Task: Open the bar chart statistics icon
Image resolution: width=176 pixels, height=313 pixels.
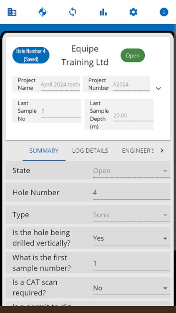Action: click(103, 13)
